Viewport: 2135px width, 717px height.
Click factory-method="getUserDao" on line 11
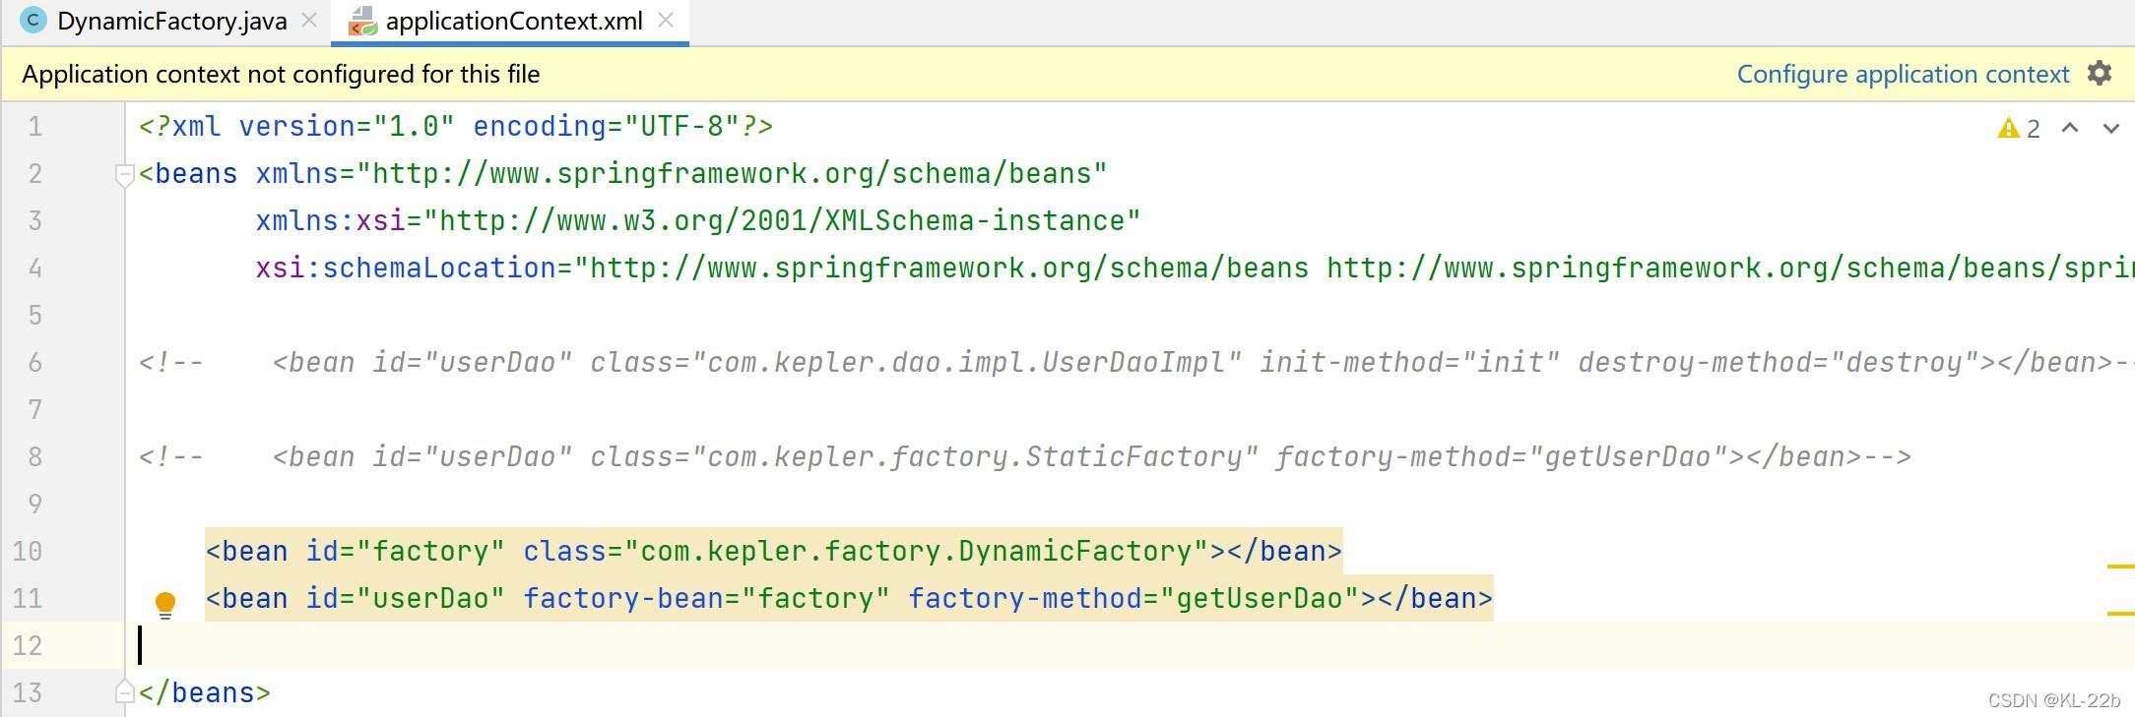1133,599
